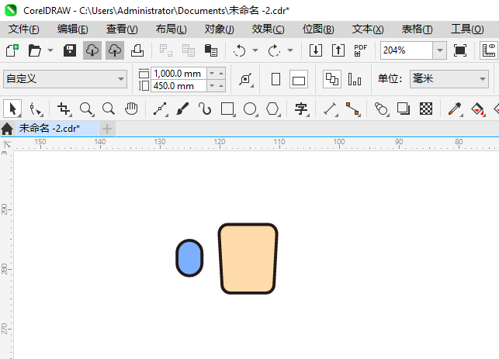Select the Crop tool

[x=64, y=109]
